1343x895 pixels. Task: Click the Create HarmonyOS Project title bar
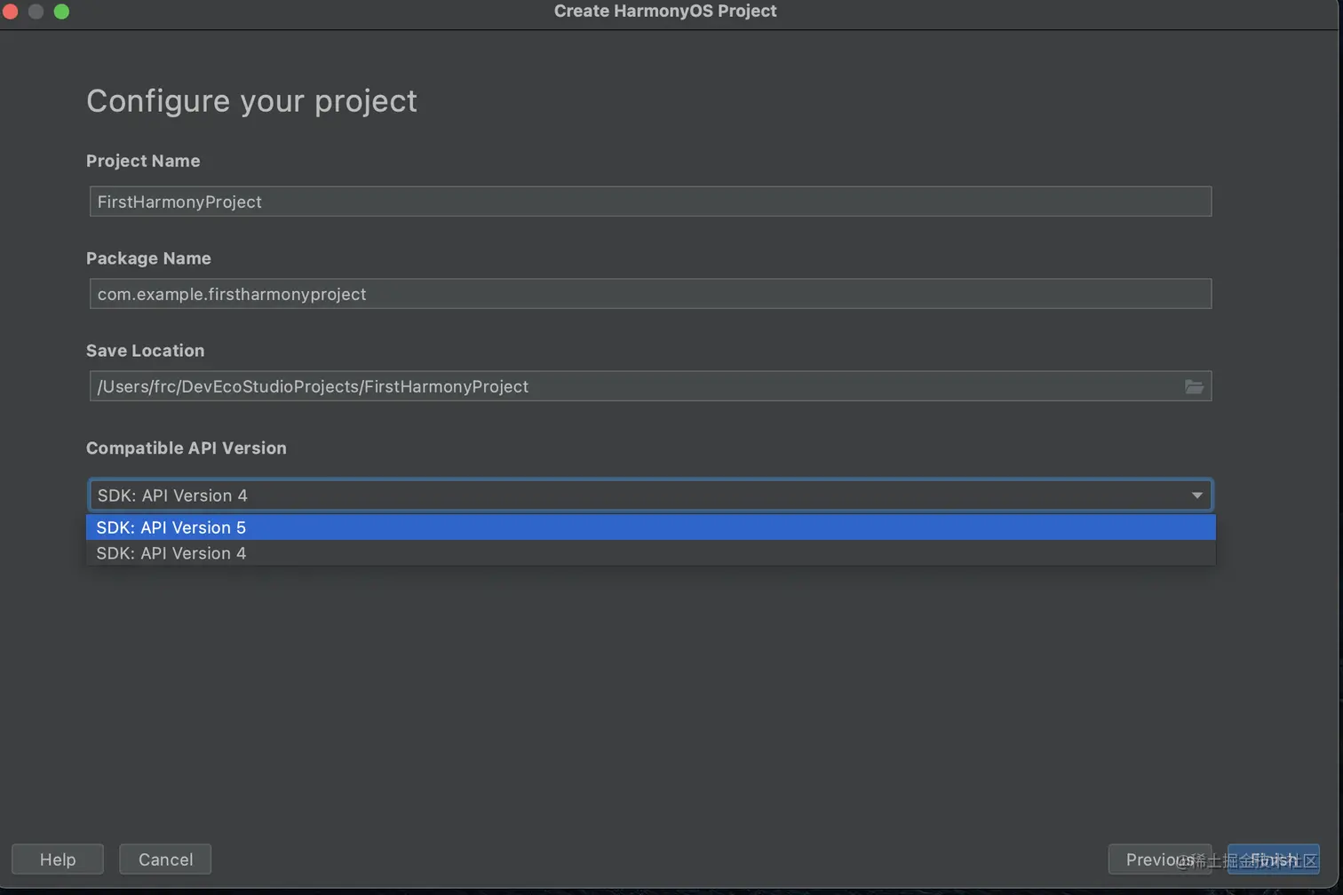pyautogui.click(x=665, y=12)
